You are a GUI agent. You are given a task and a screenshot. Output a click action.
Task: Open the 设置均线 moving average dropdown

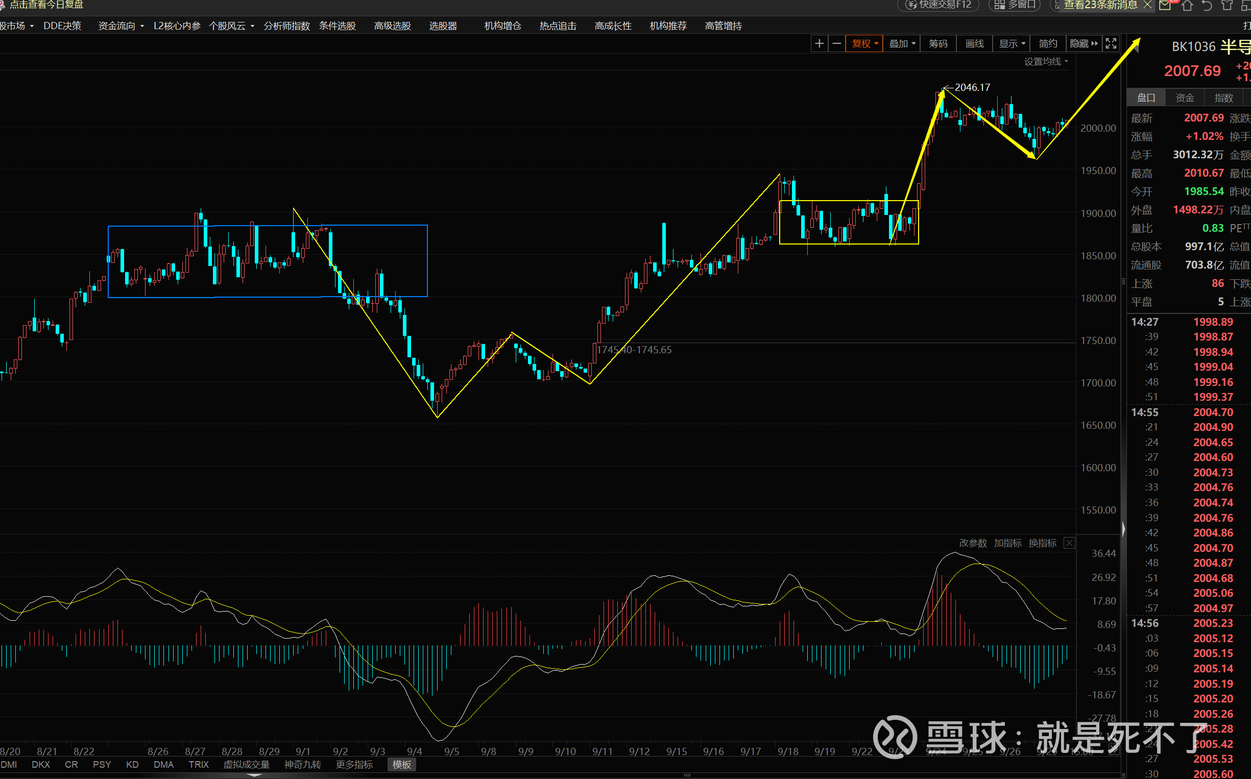coord(1046,62)
